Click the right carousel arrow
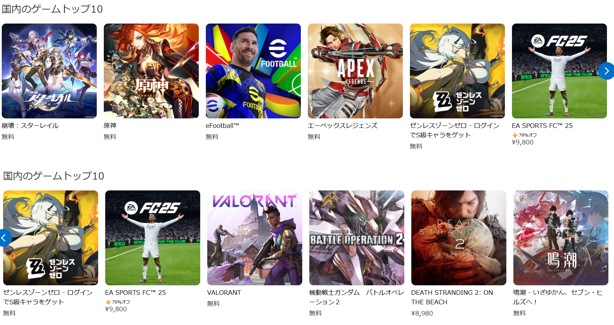The height and width of the screenshot is (325, 614). pyautogui.click(x=606, y=71)
